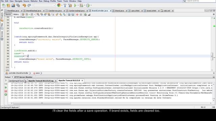Click the Clean and Build icon
Screen dimensions: 216x121
click(x=70, y=5)
